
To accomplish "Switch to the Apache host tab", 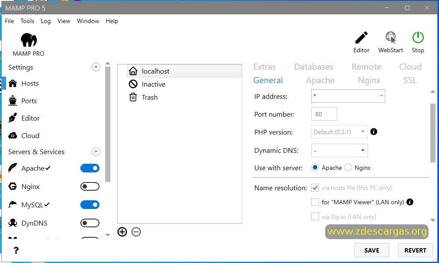I will pos(320,80).
